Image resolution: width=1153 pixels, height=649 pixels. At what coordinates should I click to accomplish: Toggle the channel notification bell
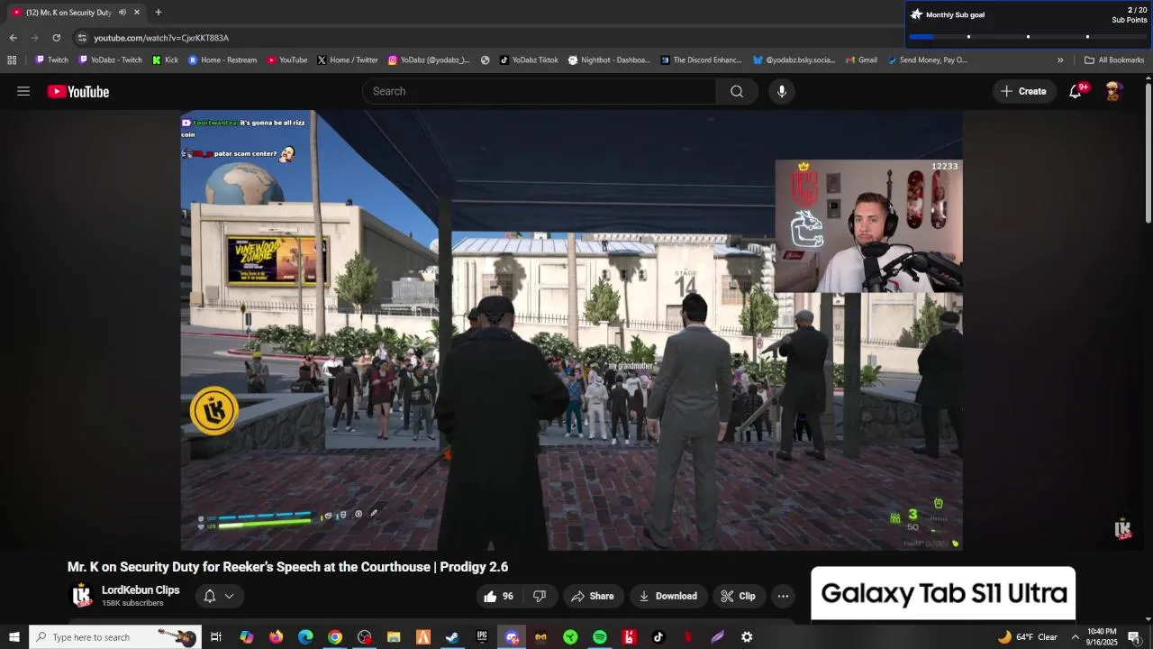pos(209,596)
